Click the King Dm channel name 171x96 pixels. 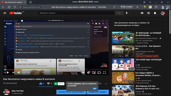139,92
